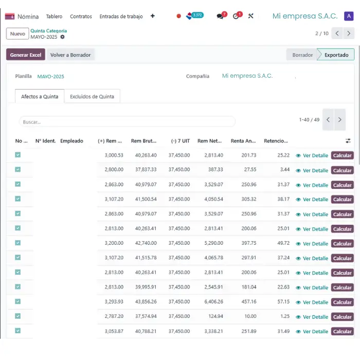
Task: Open the developer tools wrench icon
Action: 251,16
